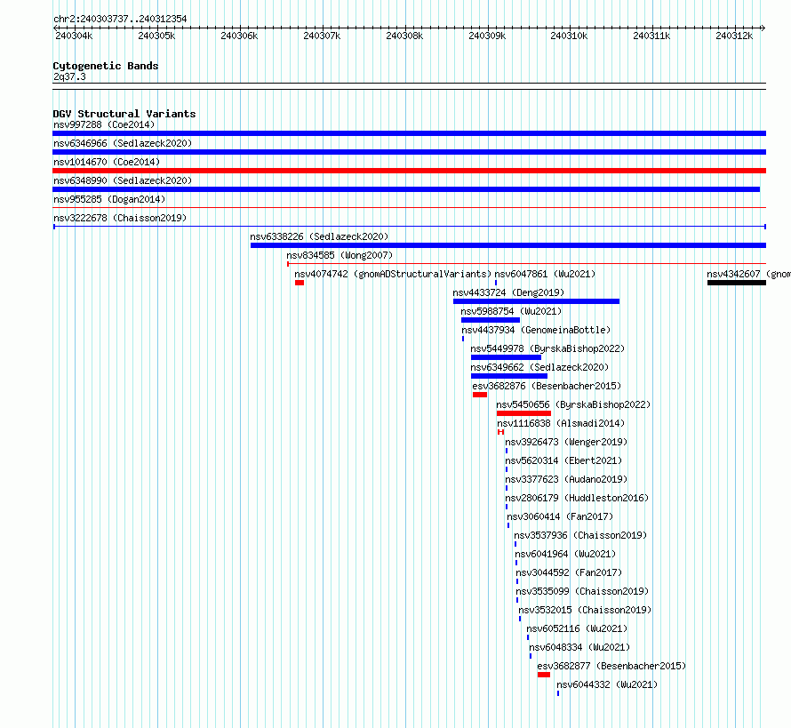This screenshot has width=791, height=728.
Task: Open nsv5988754 (Wu2021) label
Action: pos(511,311)
